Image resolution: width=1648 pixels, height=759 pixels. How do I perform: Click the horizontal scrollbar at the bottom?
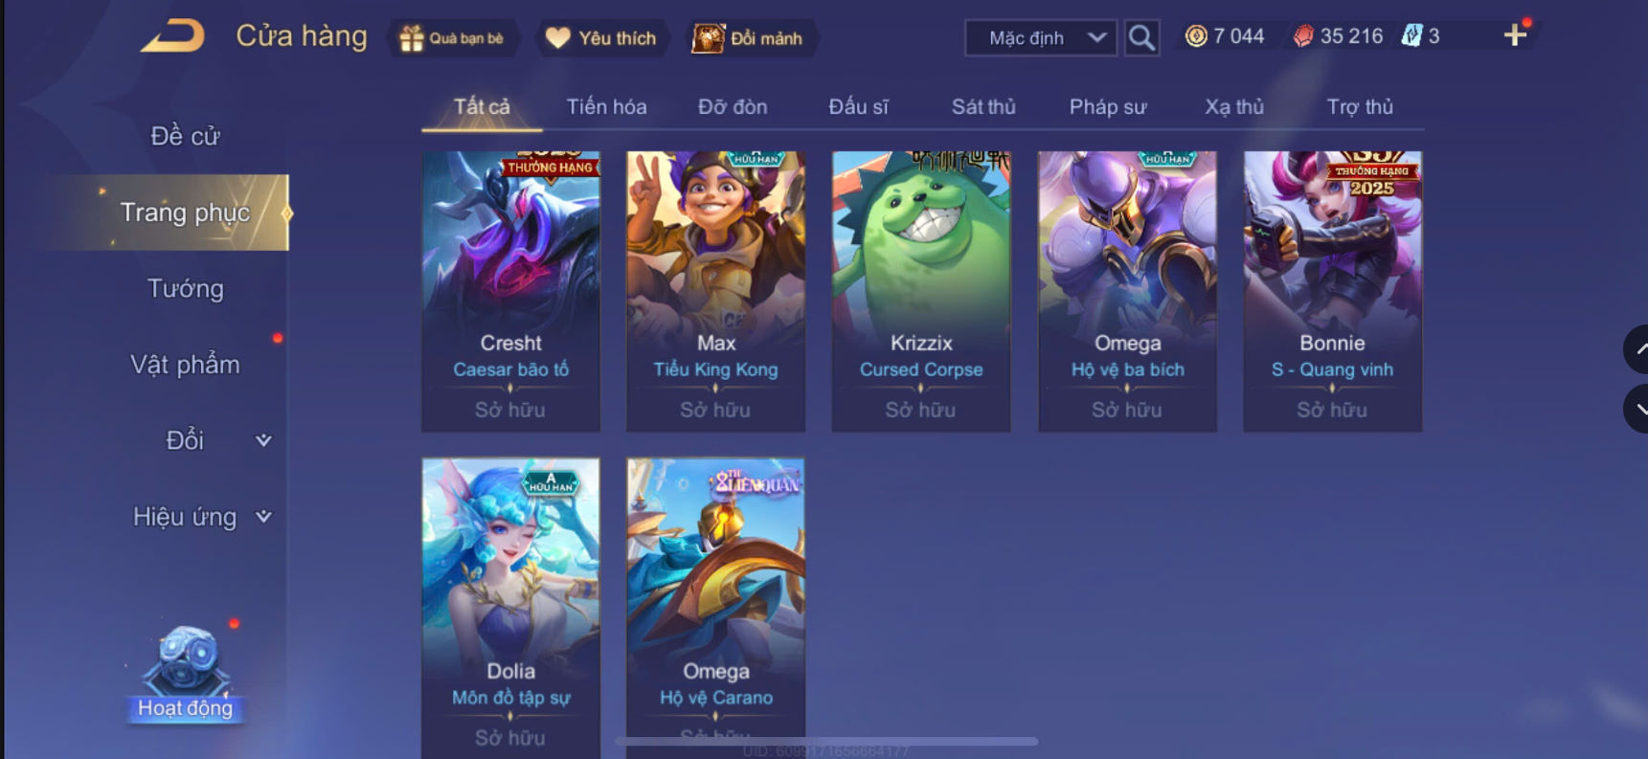827,741
